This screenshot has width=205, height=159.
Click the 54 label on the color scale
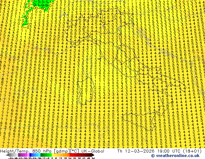point(93,158)
